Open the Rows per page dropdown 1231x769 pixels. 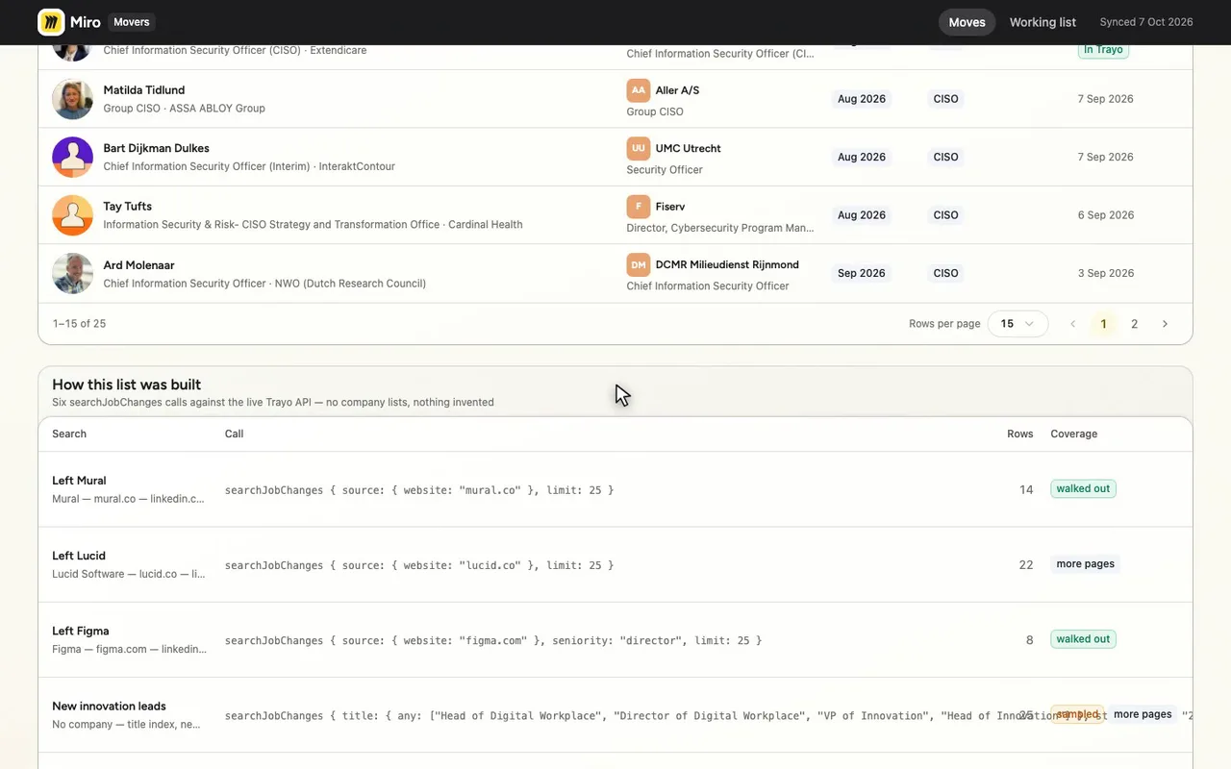[x=1017, y=324]
